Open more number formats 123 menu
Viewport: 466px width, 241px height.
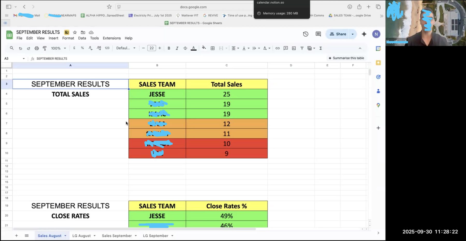pyautogui.click(x=107, y=48)
